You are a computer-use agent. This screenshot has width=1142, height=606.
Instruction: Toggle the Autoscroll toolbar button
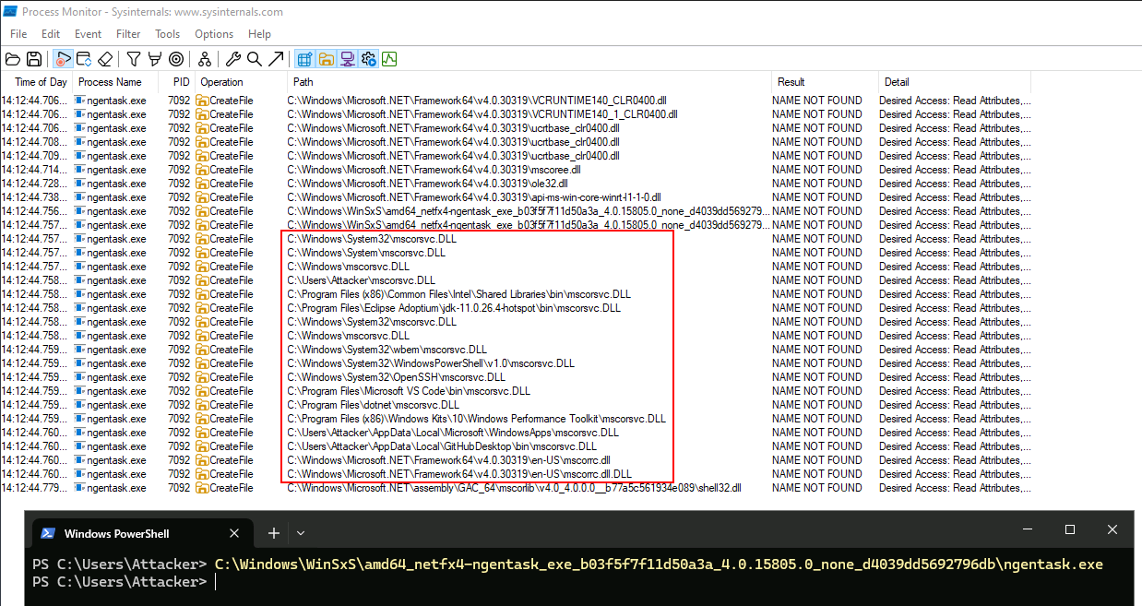(84, 59)
